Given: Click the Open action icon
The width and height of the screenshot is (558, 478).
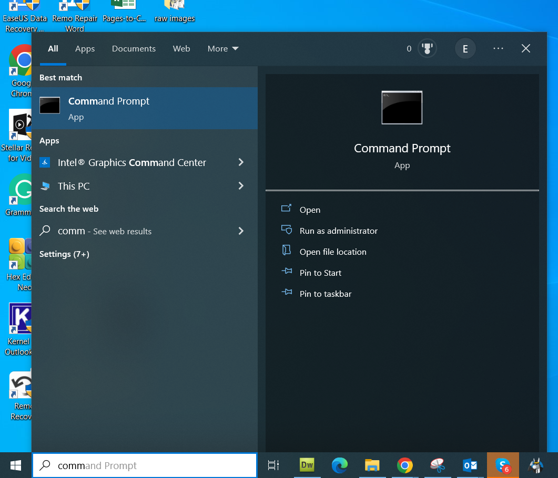Looking at the screenshot, I should click(x=287, y=208).
